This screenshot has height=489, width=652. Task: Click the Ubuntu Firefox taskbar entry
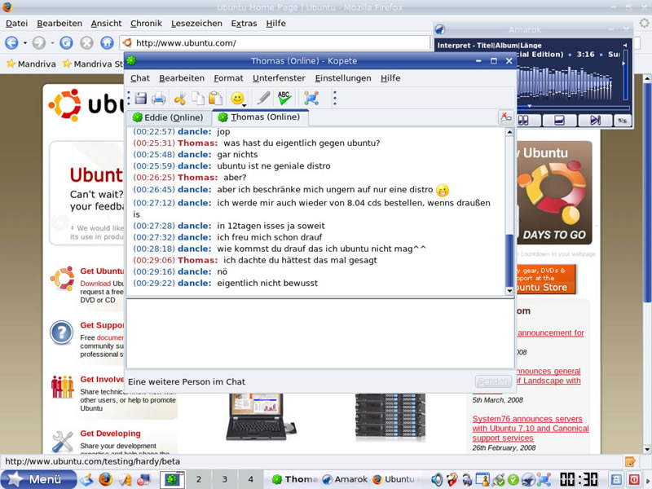coord(394,479)
